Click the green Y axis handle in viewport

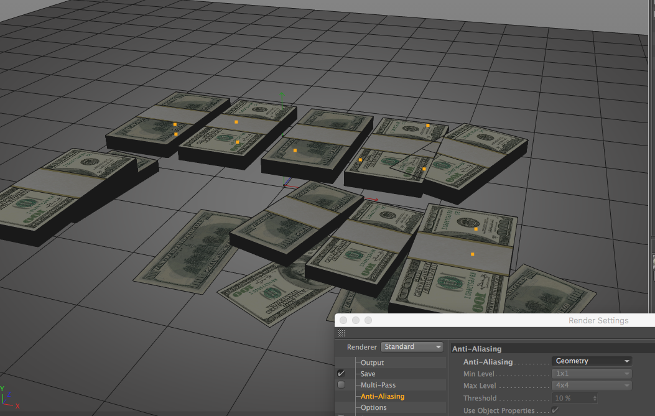[x=282, y=96]
